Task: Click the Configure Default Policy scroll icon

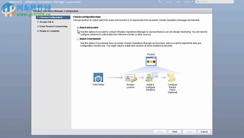Action: [171, 77]
